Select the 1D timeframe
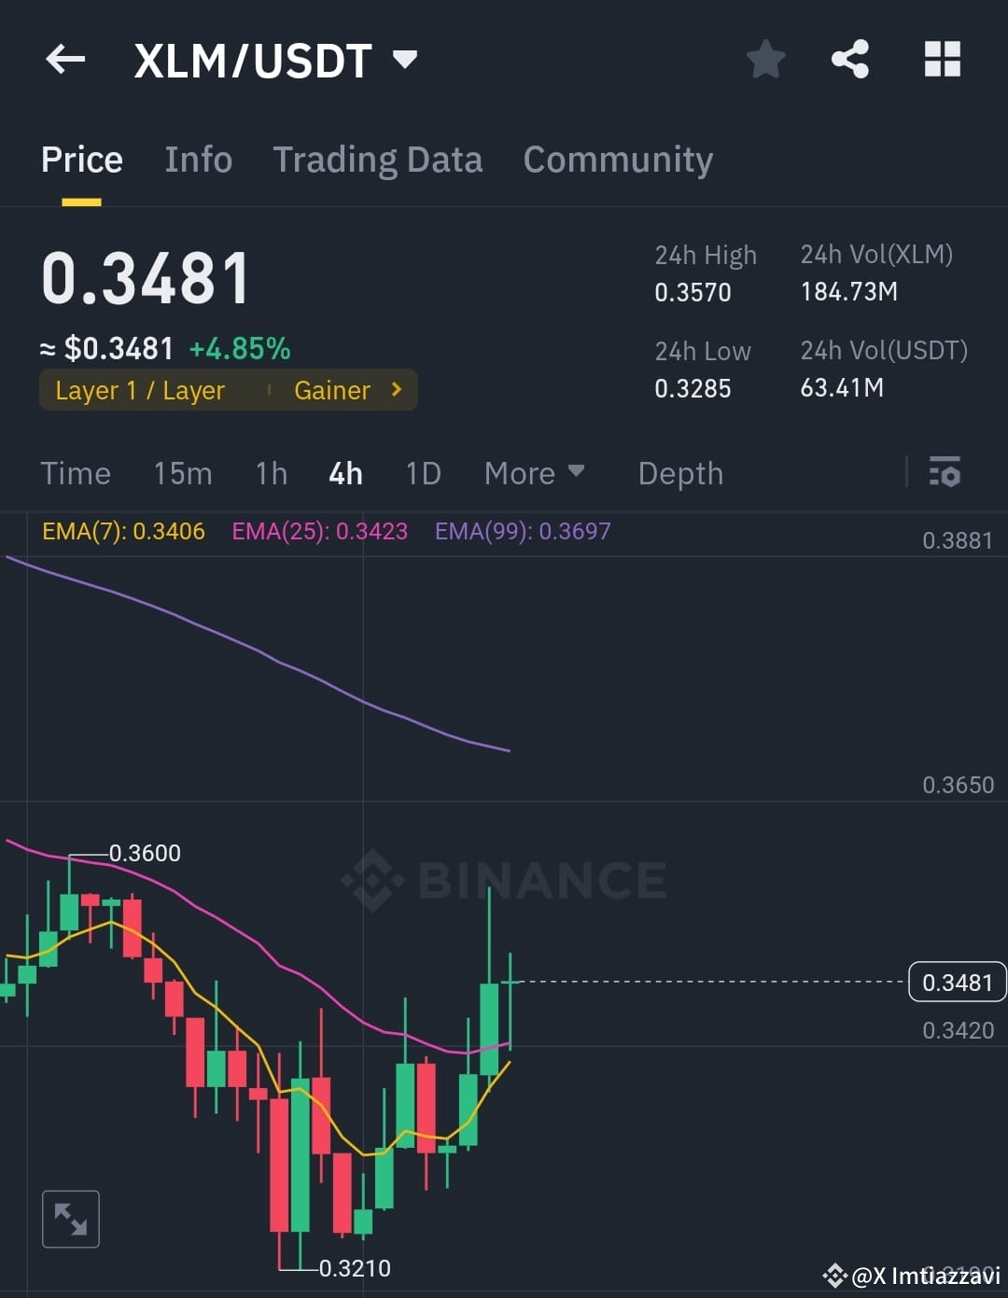 (x=422, y=473)
